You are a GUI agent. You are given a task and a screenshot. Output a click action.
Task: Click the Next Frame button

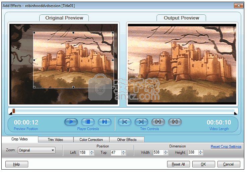tap(104, 122)
